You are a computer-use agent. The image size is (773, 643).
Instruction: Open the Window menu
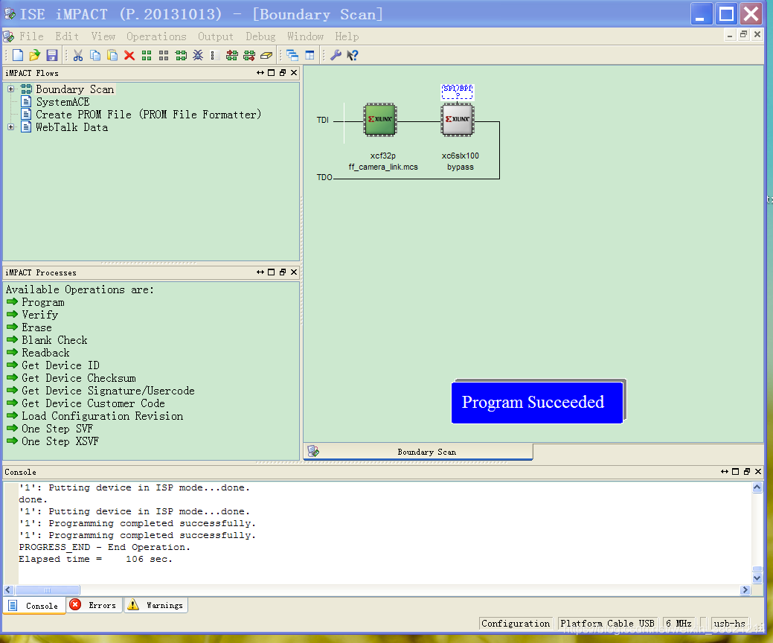coord(305,36)
